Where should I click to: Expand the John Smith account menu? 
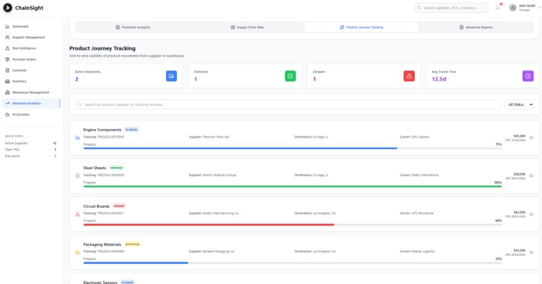539,7
